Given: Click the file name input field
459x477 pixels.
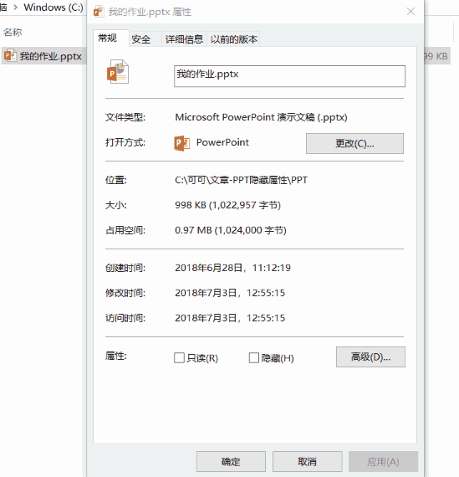Looking at the screenshot, I should coord(289,76).
